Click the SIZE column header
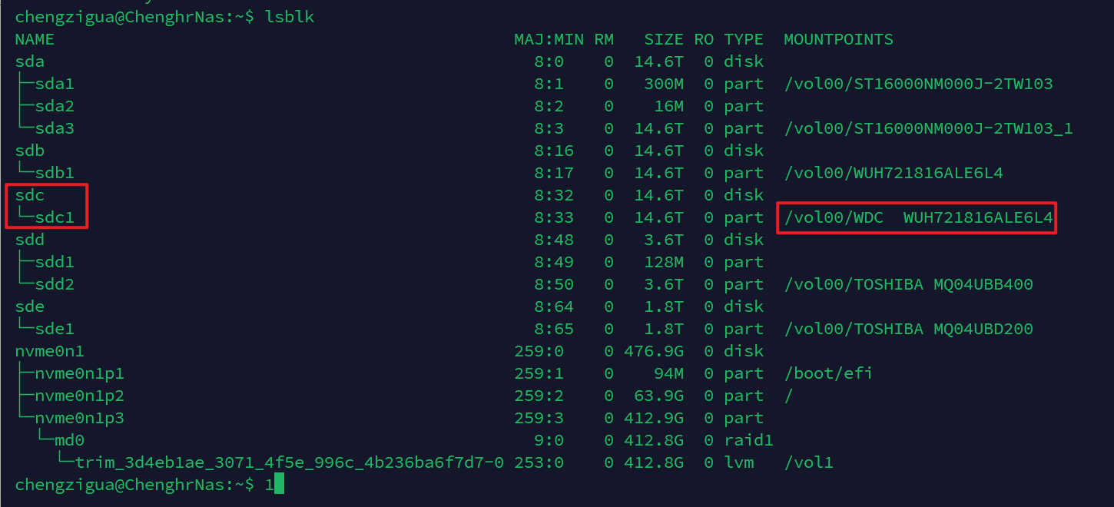The image size is (1114, 507). tap(664, 39)
